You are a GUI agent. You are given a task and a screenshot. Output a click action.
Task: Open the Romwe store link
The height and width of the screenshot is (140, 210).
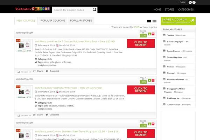(170, 67)
